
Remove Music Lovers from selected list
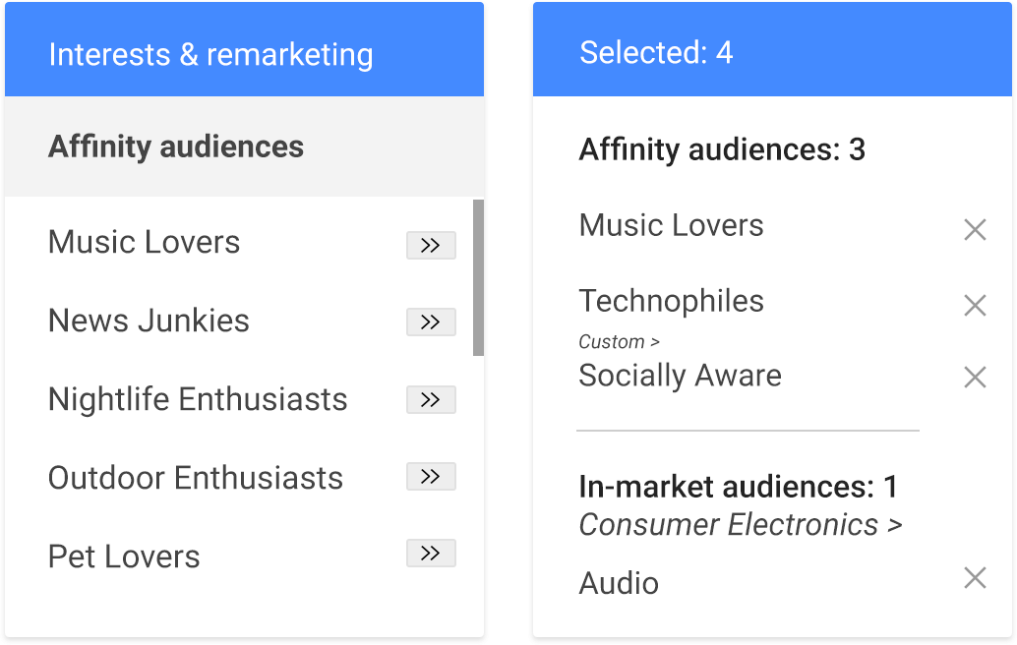(x=974, y=230)
